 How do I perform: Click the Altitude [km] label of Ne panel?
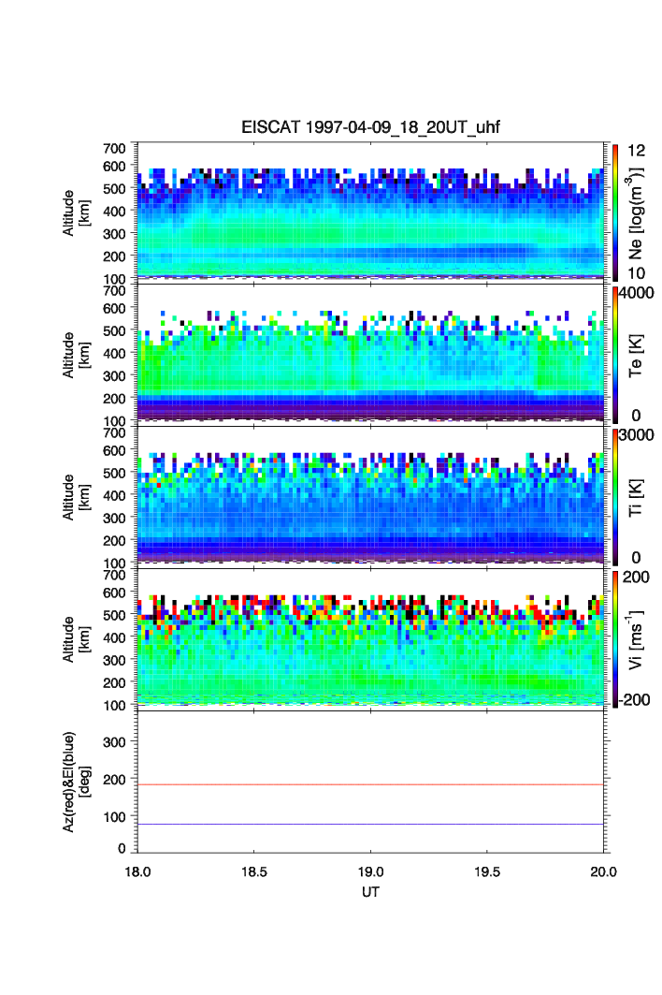[x=76, y=213]
